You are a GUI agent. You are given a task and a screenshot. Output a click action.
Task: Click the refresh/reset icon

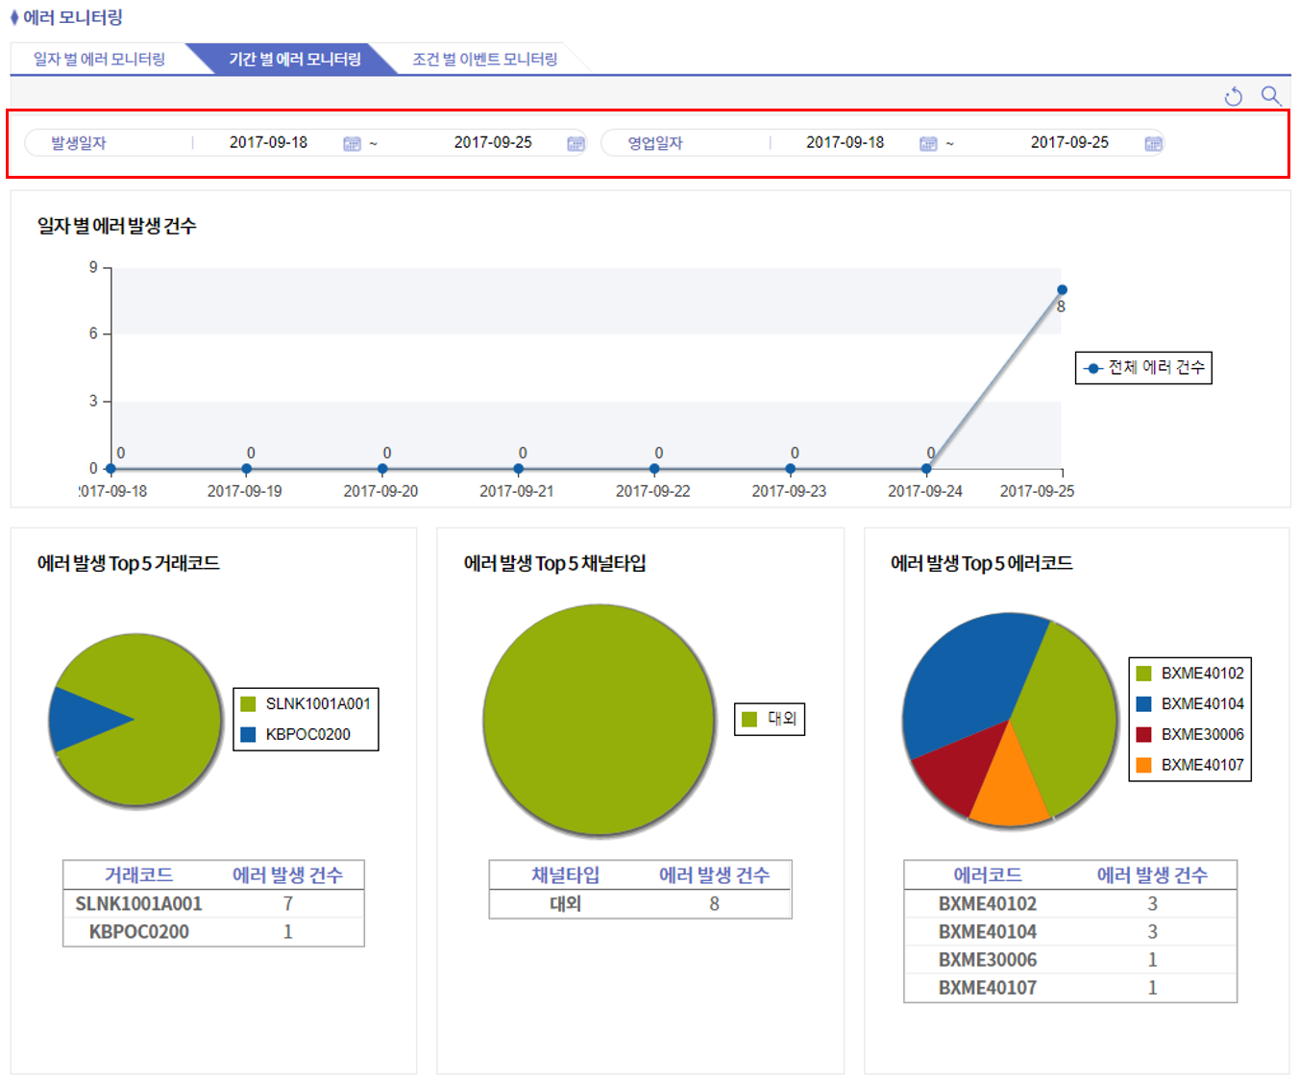(1234, 96)
